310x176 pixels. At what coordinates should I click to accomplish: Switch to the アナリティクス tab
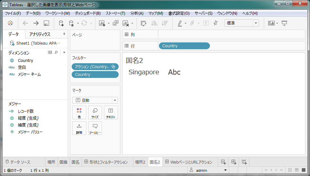[40, 34]
